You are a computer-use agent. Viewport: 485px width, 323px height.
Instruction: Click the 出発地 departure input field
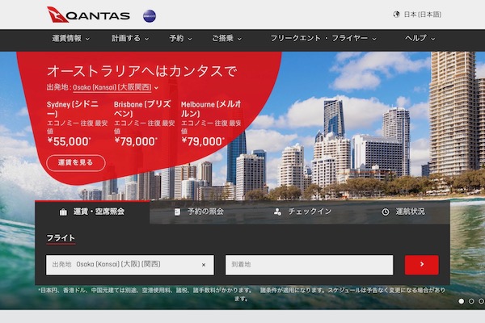(x=130, y=265)
